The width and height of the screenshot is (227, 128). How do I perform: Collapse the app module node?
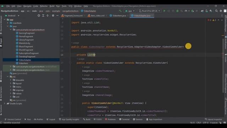point(5,20)
